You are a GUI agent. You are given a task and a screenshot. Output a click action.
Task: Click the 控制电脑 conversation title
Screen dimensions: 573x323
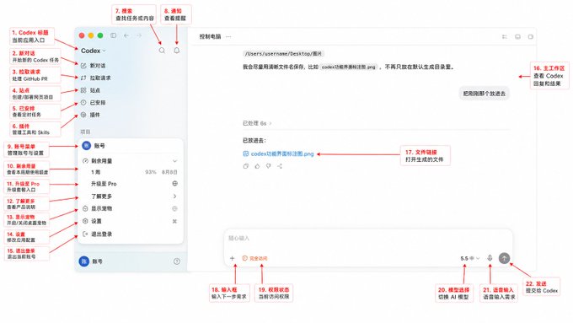click(210, 36)
